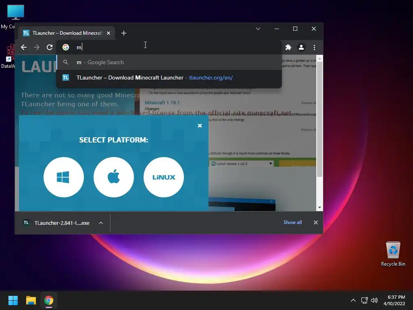Open the Windows Start menu

[13, 300]
